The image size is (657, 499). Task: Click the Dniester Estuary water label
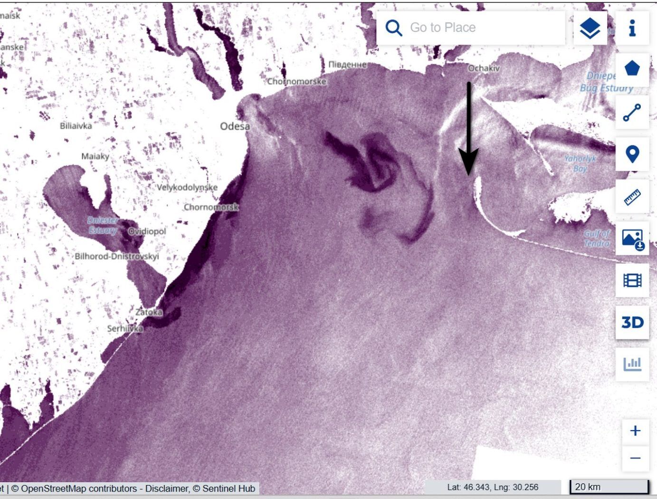point(103,225)
